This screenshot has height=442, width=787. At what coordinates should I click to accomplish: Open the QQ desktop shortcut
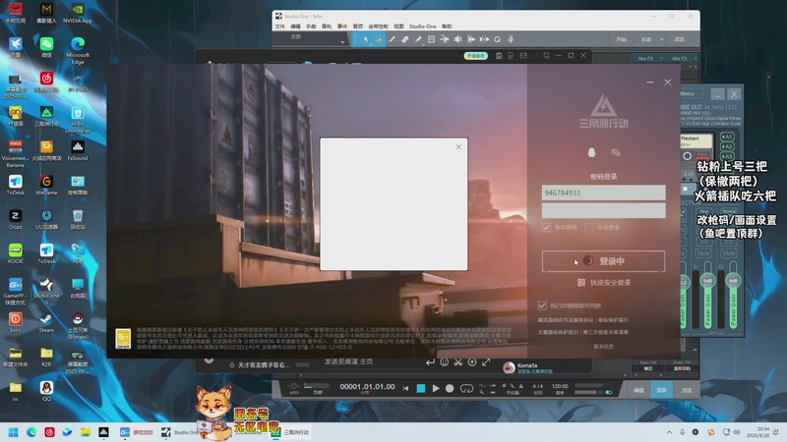pyautogui.click(x=46, y=392)
